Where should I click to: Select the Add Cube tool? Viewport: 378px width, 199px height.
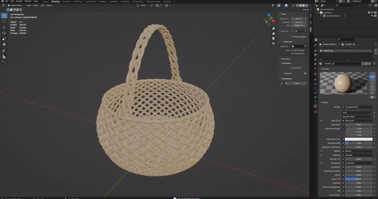pyautogui.click(x=4, y=63)
